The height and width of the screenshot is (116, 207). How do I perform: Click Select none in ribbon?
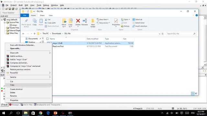pyautogui.click(x=138, y=23)
